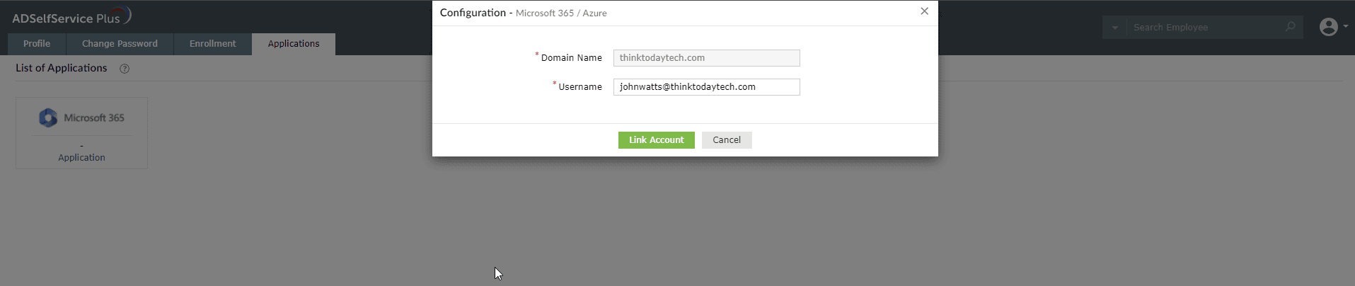Close the Configuration dialog with X
Screen dimensions: 1355x286
924,11
